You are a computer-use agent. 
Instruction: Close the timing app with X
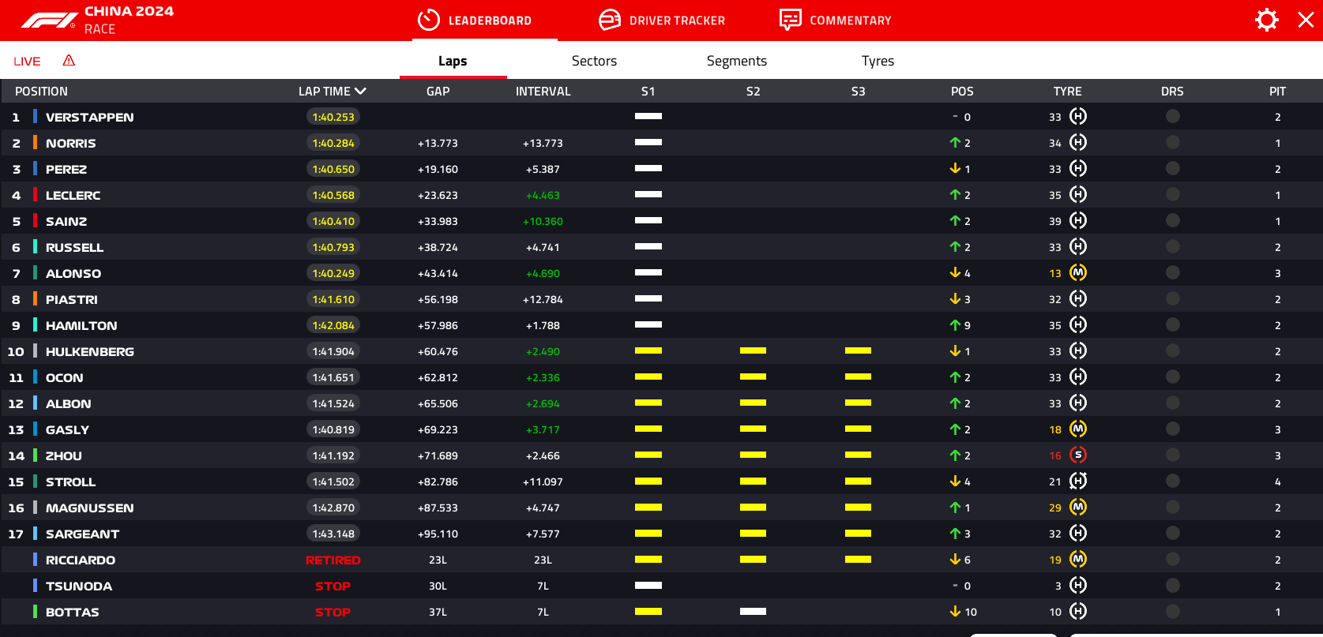(x=1306, y=20)
